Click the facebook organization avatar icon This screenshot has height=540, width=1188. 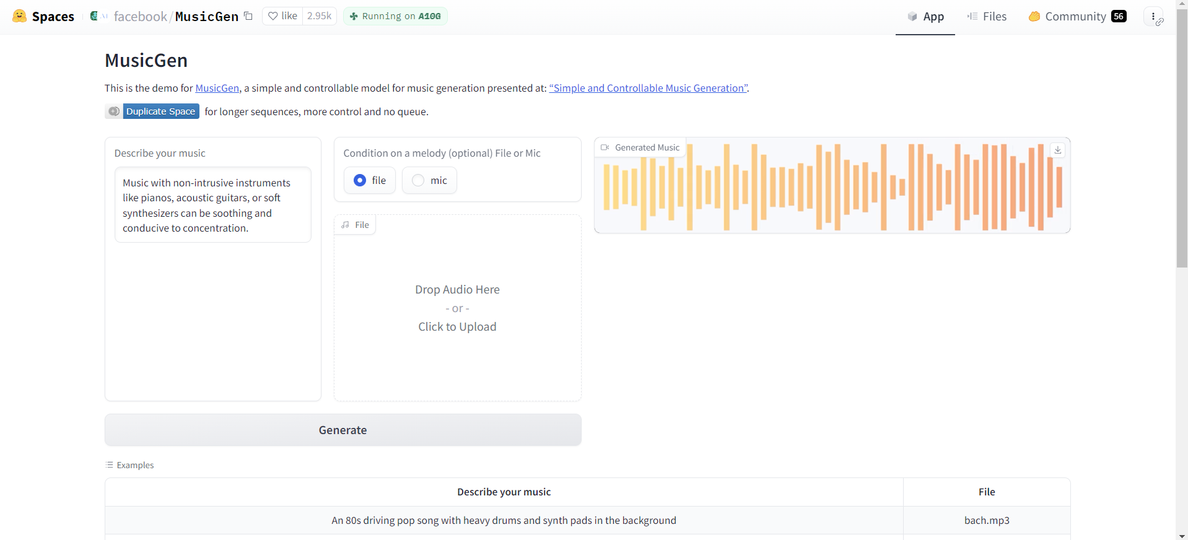(94, 16)
